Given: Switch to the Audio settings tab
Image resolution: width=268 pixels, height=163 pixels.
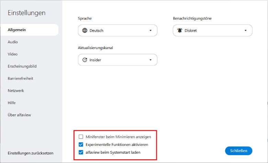Looking at the screenshot, I should [13, 42].
